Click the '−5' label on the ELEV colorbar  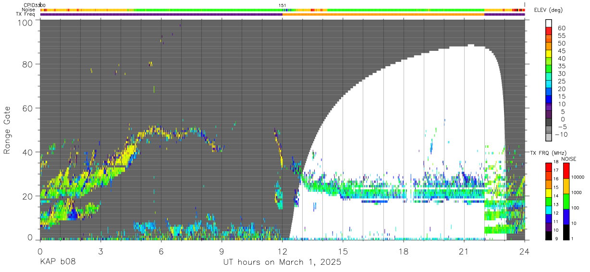(x=562, y=127)
